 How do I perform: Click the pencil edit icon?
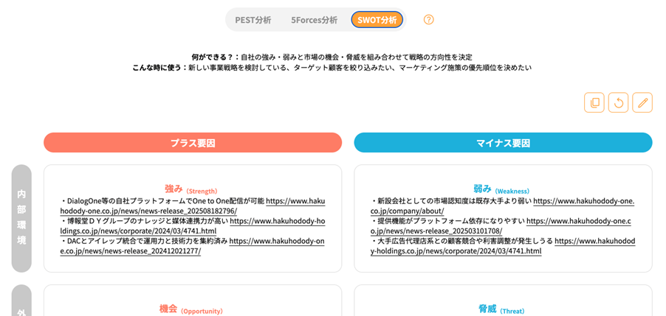click(x=642, y=102)
